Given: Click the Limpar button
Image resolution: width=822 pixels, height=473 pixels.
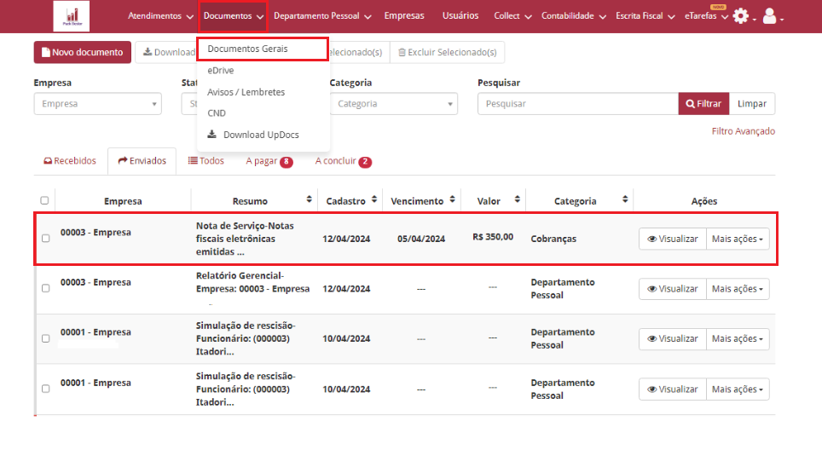Looking at the screenshot, I should pos(751,104).
